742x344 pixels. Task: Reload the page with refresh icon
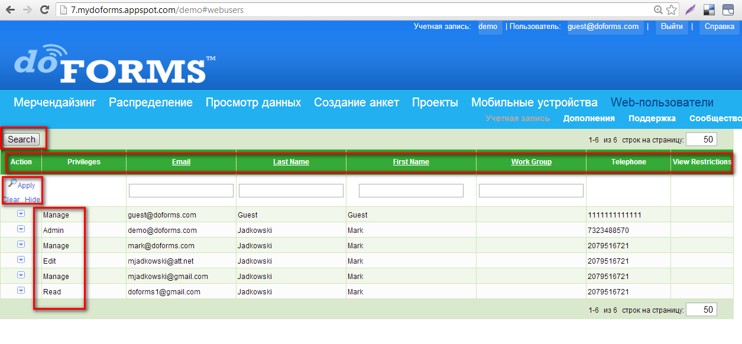click(x=44, y=9)
